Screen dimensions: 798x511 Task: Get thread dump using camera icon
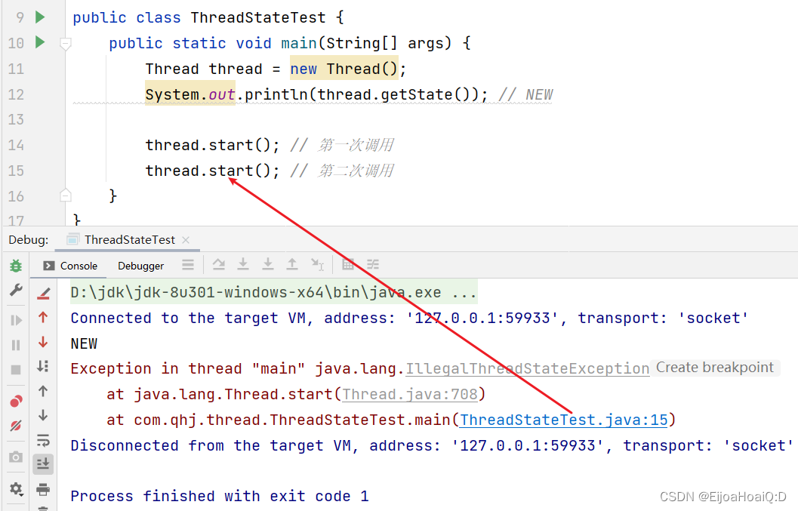pos(16,457)
